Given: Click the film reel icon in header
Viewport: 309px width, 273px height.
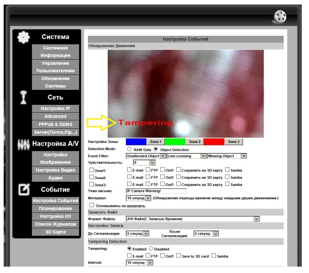Looking at the screenshot, I should pyautogui.click(x=280, y=17).
